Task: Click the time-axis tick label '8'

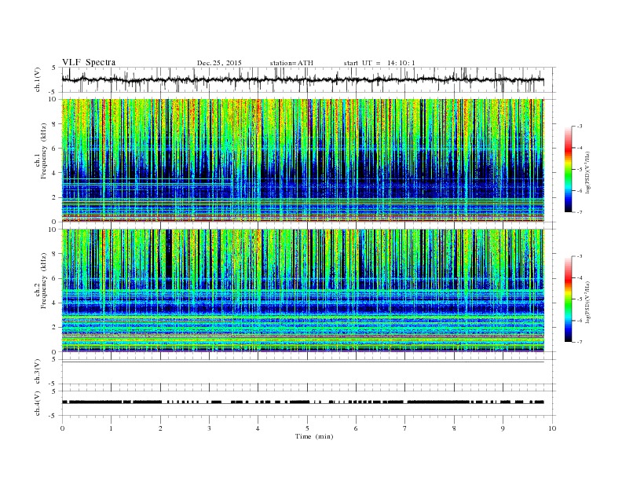Action: click(454, 428)
